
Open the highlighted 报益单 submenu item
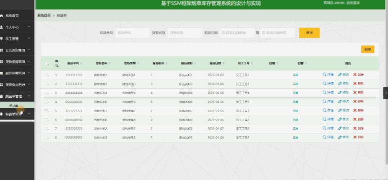pos(17,105)
